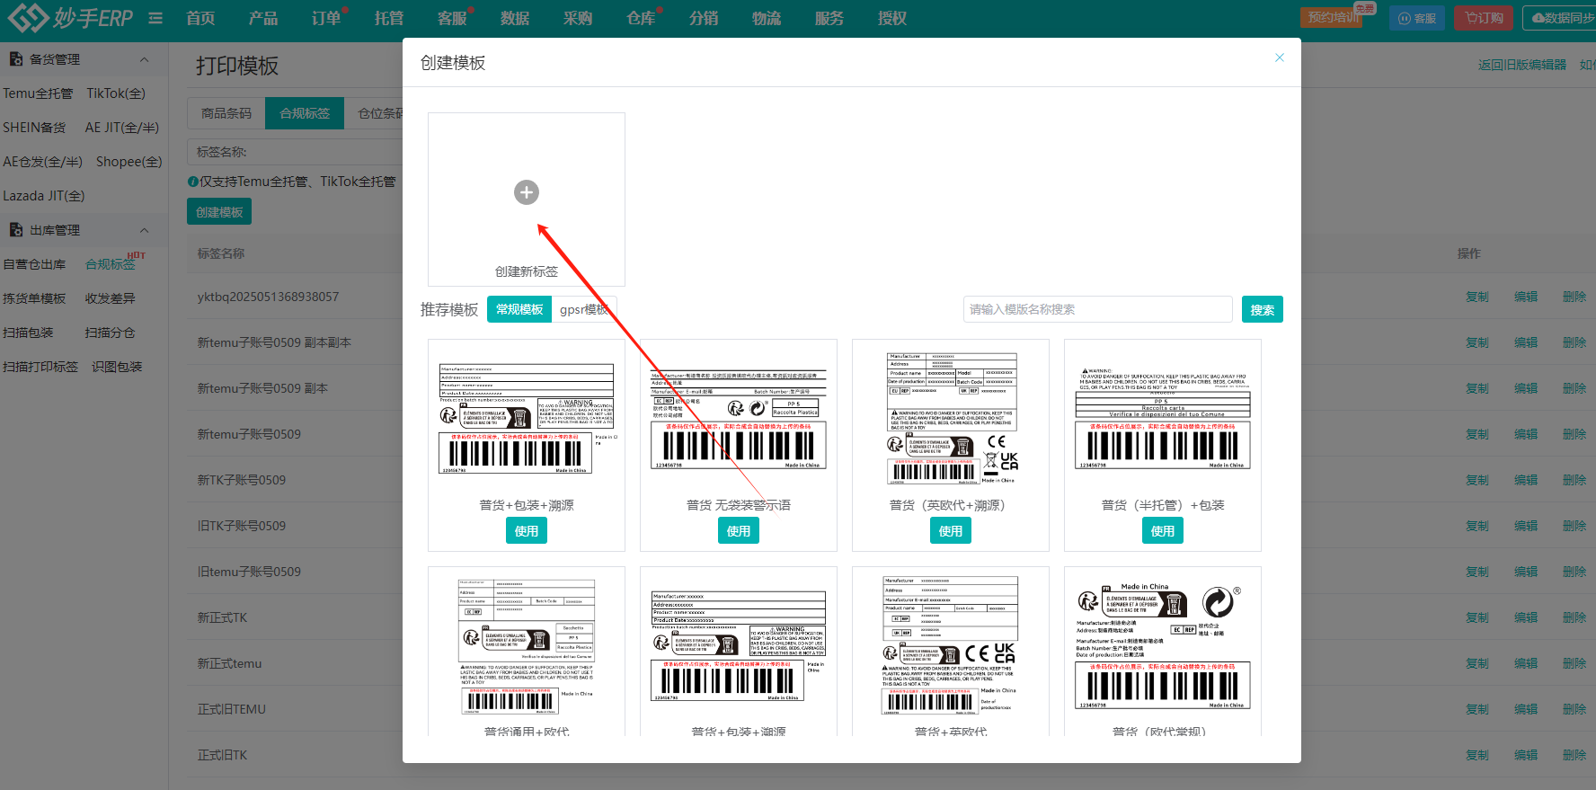Open the 仓库 menu in top navigation

(641, 18)
